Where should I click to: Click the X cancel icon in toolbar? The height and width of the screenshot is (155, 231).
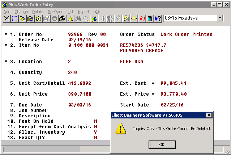click(x=7, y=19)
